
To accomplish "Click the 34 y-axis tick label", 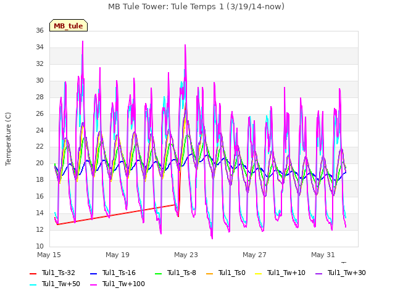I will (39, 47).
